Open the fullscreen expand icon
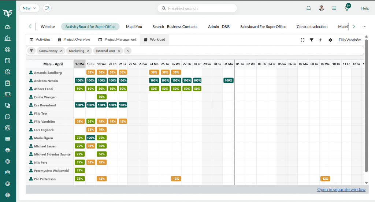The height and width of the screenshot is (202, 375). point(302,40)
